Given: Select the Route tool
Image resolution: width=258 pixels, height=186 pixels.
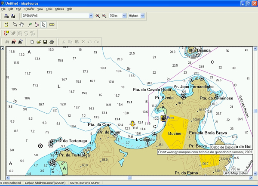Looking at the screenshot, I should [36, 25].
